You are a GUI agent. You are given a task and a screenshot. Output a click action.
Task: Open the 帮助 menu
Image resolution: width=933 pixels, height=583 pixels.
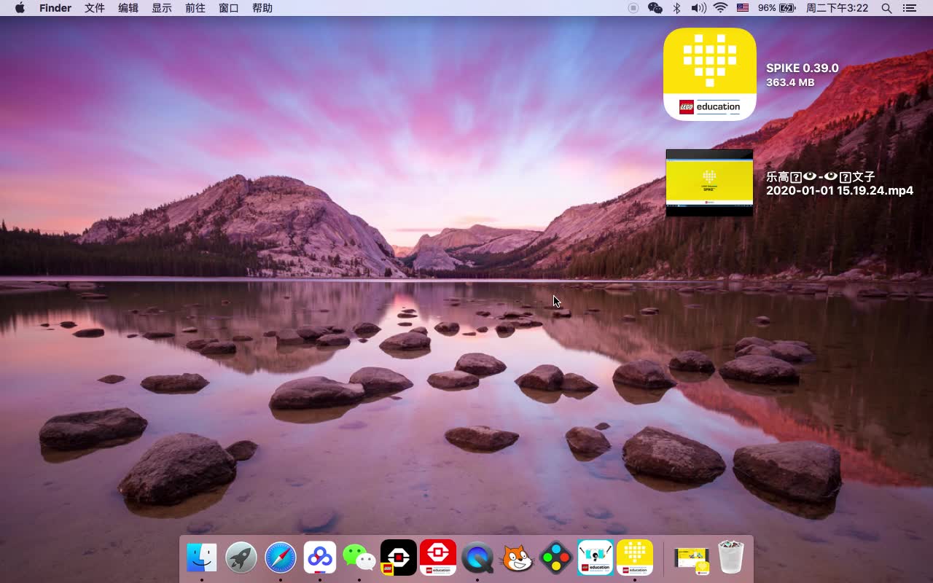pyautogui.click(x=262, y=8)
